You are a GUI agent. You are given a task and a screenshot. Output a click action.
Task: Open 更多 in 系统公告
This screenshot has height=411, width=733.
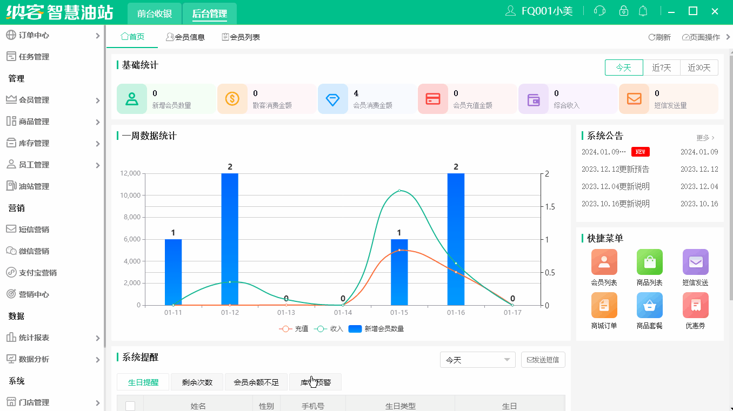[x=704, y=138]
